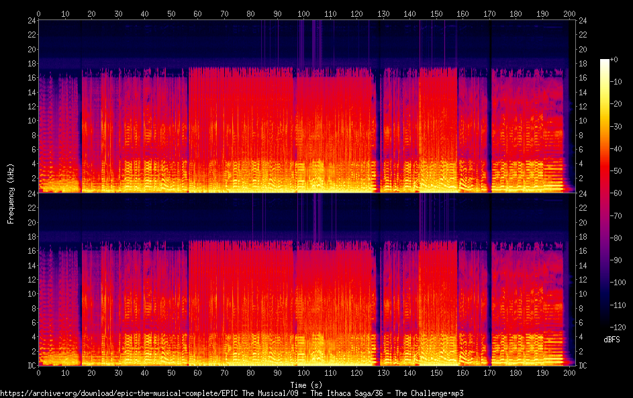Select the 50 second tick on bottom time axis
This screenshot has width=633, height=398.
(171, 372)
